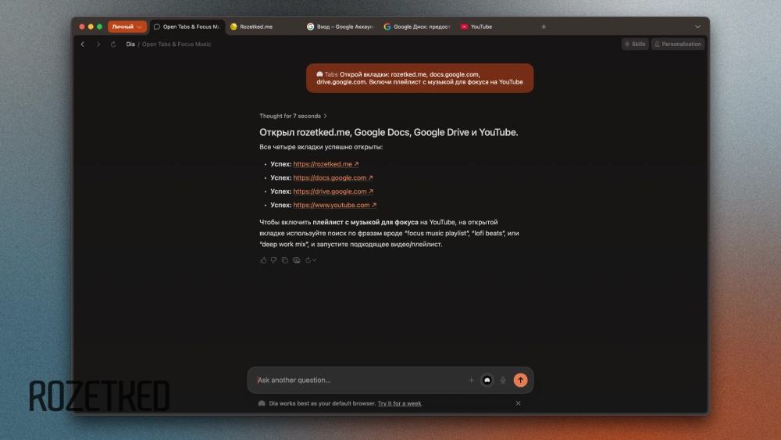Click the thumbs down feedback icon
The height and width of the screenshot is (440, 781).
pyautogui.click(x=274, y=260)
